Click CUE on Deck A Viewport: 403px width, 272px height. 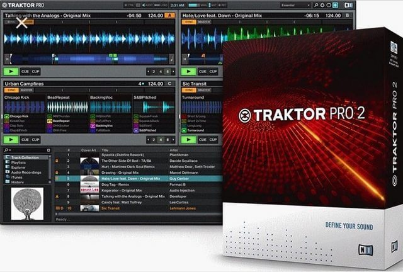click(x=25, y=72)
